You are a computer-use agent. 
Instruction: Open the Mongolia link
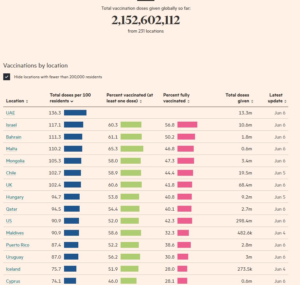[x=15, y=161]
